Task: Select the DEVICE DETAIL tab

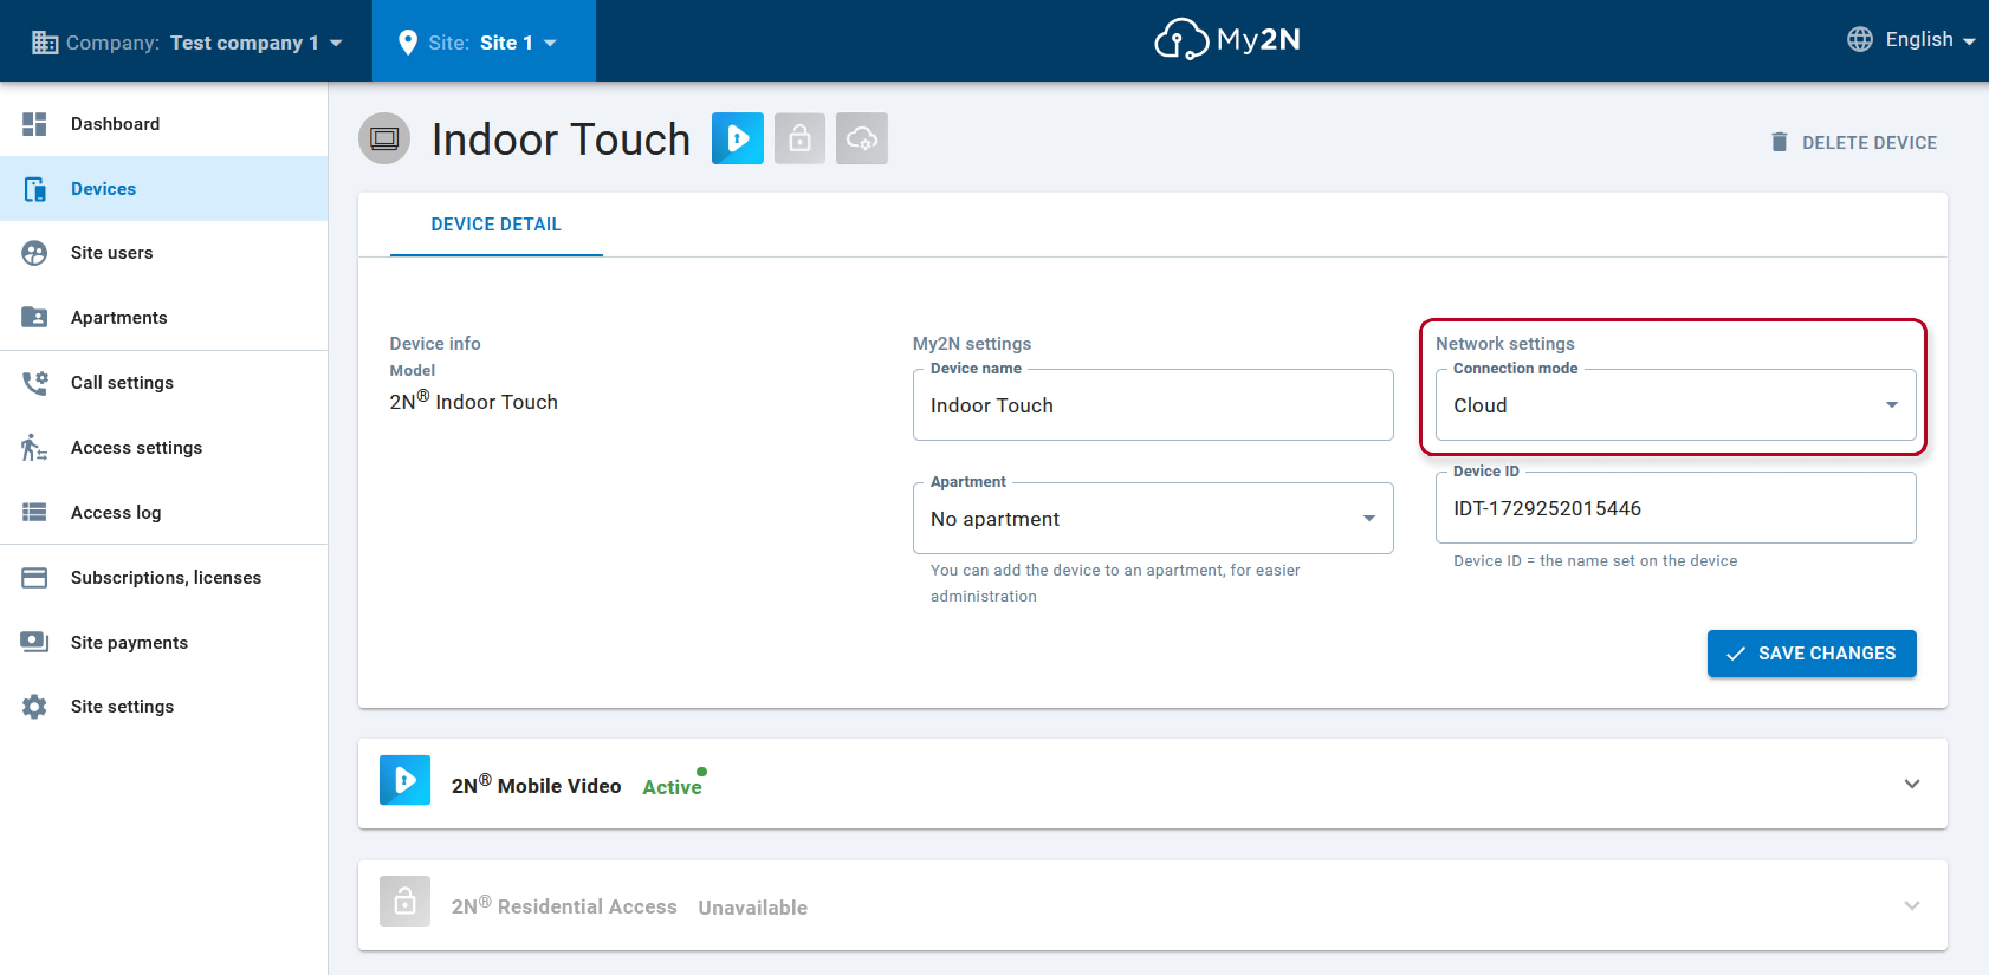Action: [495, 225]
